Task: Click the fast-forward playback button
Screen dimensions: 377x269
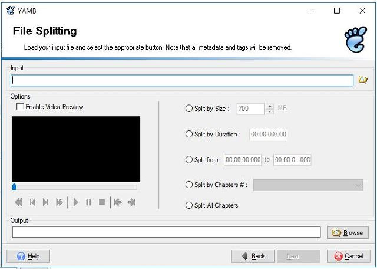Action: click(59, 202)
